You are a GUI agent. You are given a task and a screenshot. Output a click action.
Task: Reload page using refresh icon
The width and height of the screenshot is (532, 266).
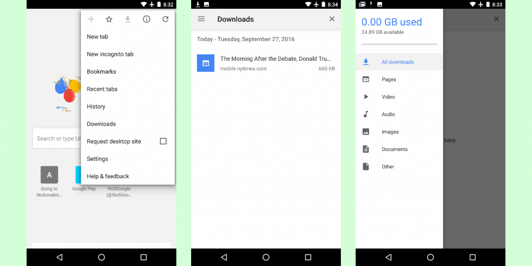[x=165, y=19]
